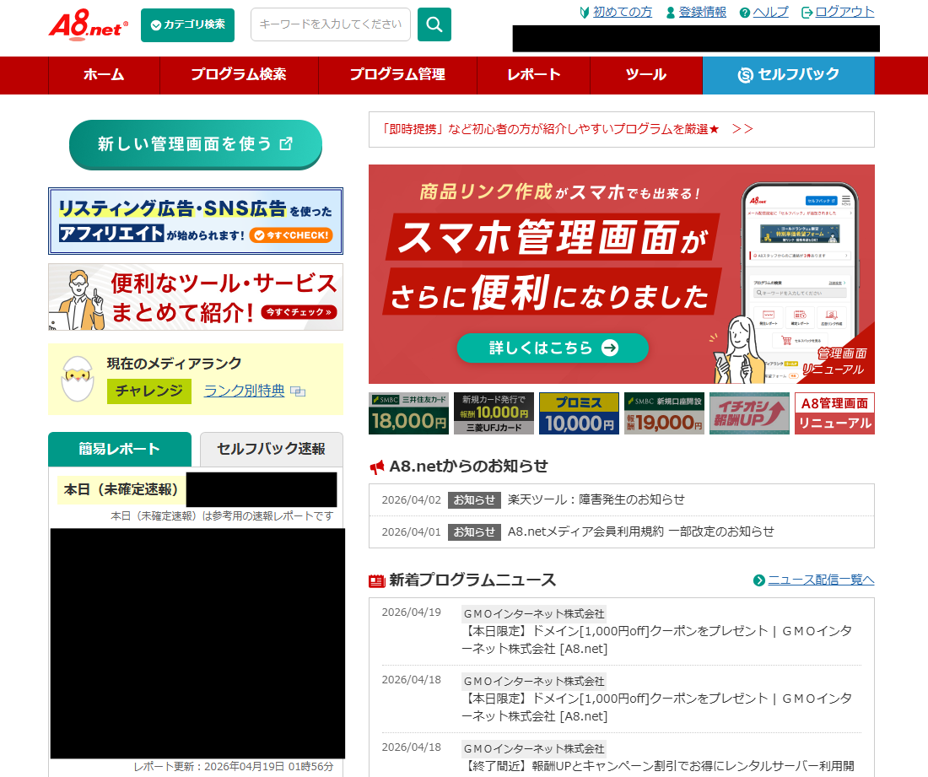This screenshot has height=777, width=928.
Task: Open the リスティング広告・SNS広告 banner
Action: [196, 221]
